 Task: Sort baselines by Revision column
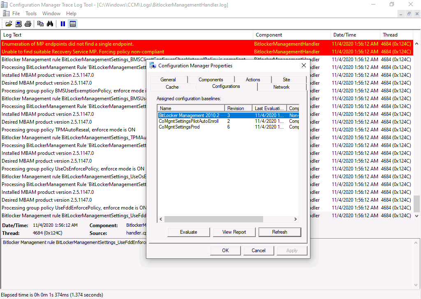238,108
